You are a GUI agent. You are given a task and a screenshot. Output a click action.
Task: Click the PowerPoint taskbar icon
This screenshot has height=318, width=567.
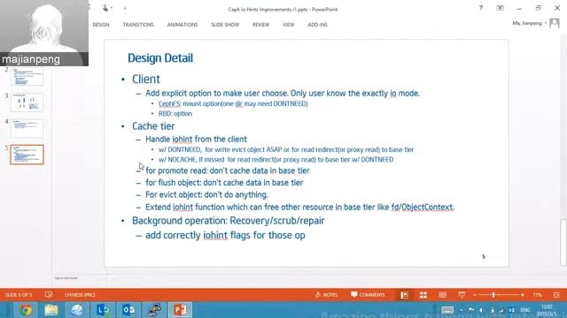click(180, 310)
